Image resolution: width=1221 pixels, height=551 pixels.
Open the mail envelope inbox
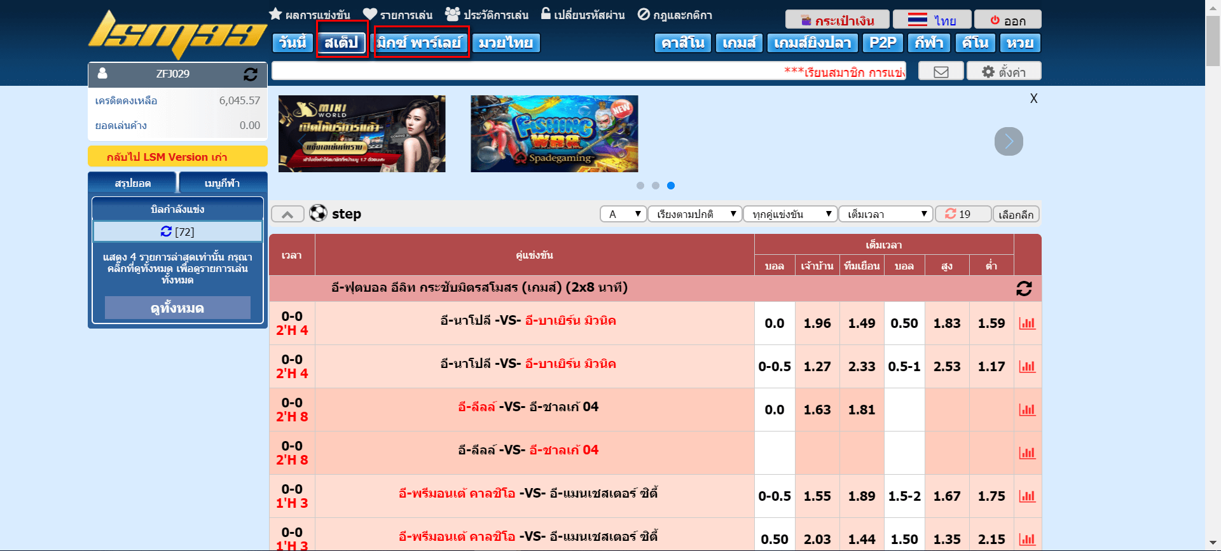click(941, 72)
